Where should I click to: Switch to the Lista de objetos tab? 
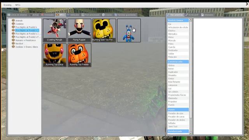point(18,15)
